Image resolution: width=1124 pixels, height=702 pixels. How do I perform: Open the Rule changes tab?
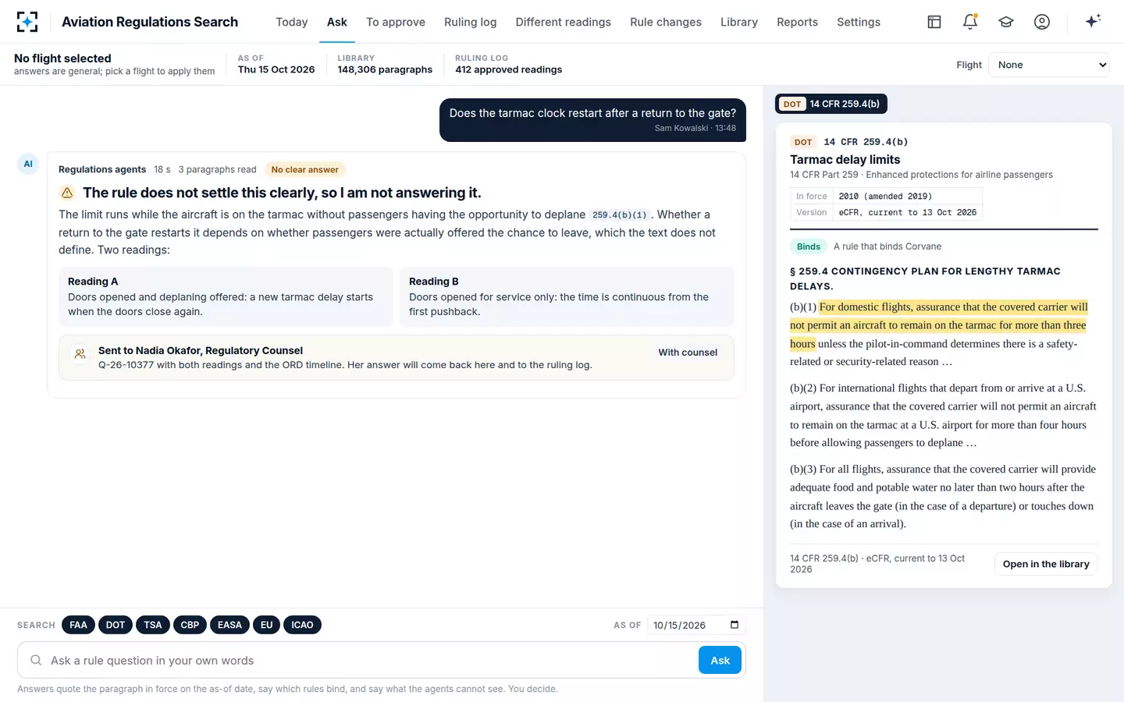[x=666, y=22]
